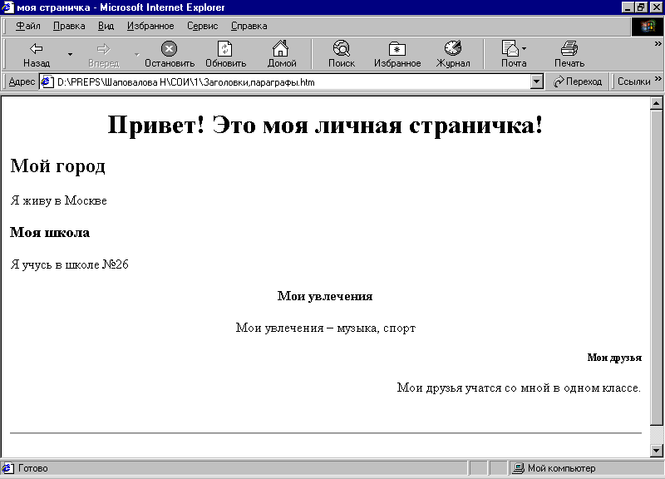Image resolution: width=665 pixels, height=479 pixels.
Task: Click the IE icon in the status bar
Action: point(7,468)
